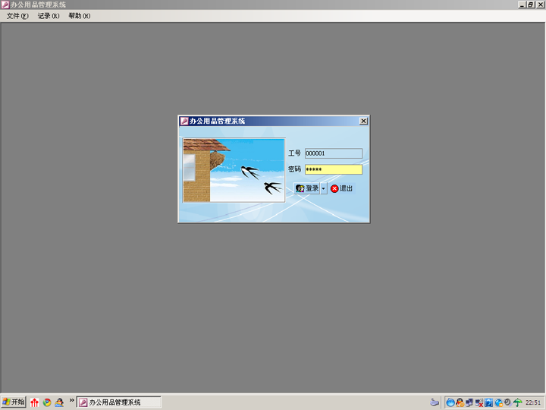Restore down the main application window
The image size is (546, 410).
point(530,5)
